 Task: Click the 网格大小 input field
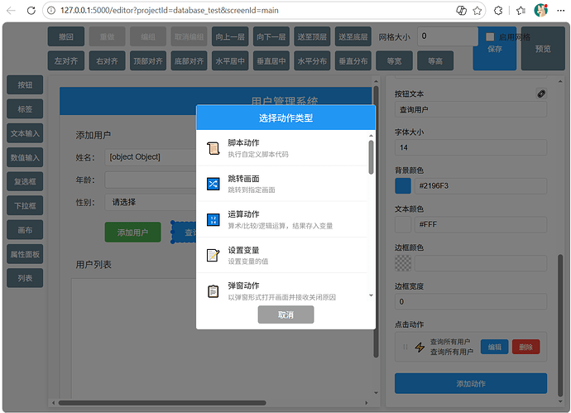[x=448, y=36]
